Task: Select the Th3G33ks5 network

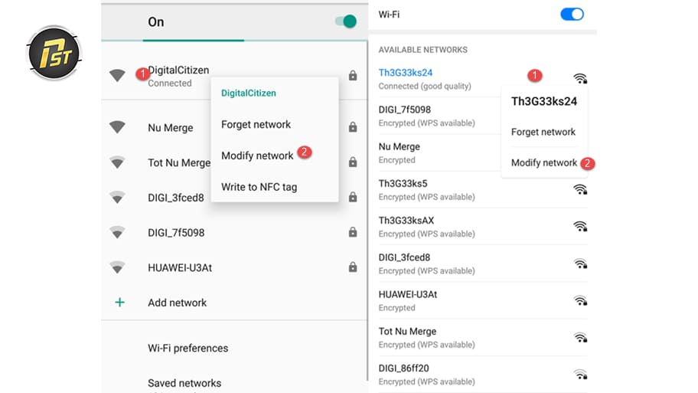Action: click(403, 184)
